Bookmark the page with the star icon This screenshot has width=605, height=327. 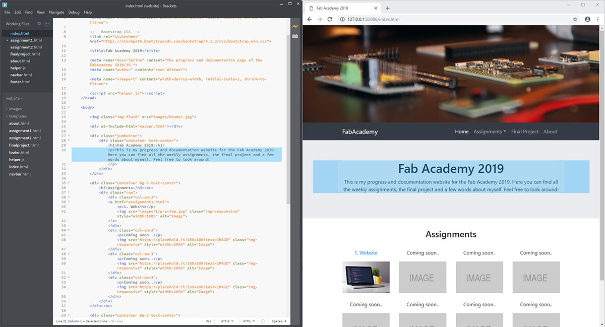tap(575, 19)
